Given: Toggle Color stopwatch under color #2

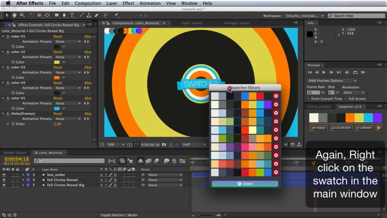Looking at the screenshot, I should 13,62.
